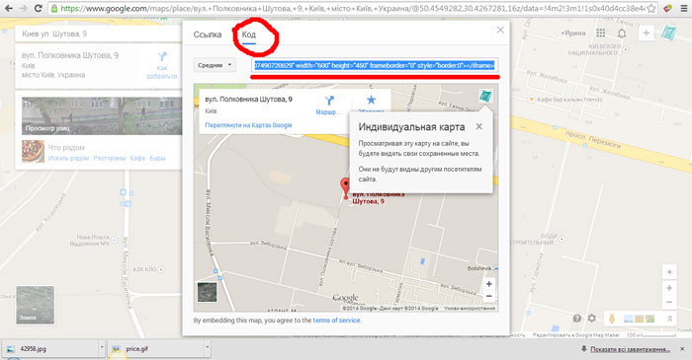Save the place with the star icon
The height and width of the screenshot is (360, 692).
pos(371,100)
